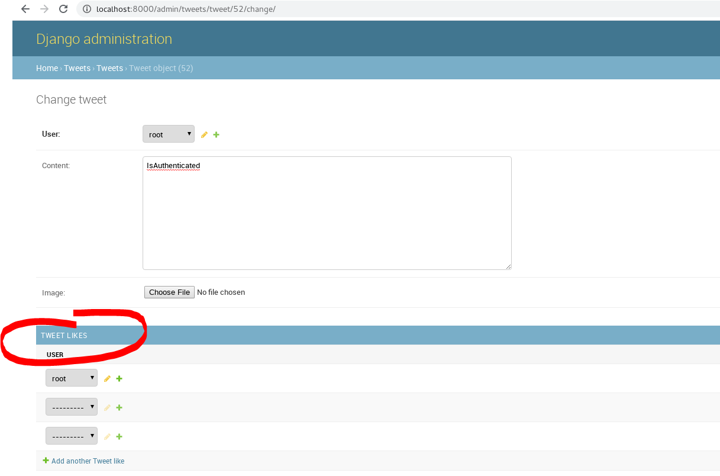The width and height of the screenshot is (720, 476).
Task: Click the browser forward arrow
Action: (x=44, y=9)
